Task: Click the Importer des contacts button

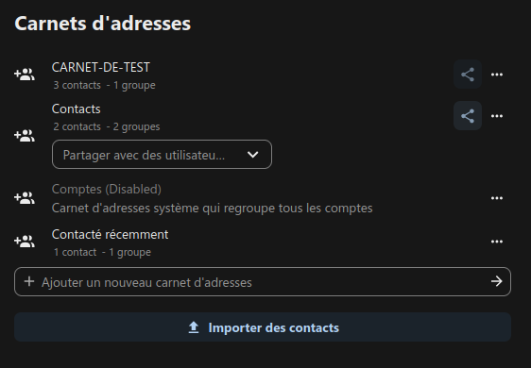Action: pyautogui.click(x=263, y=327)
